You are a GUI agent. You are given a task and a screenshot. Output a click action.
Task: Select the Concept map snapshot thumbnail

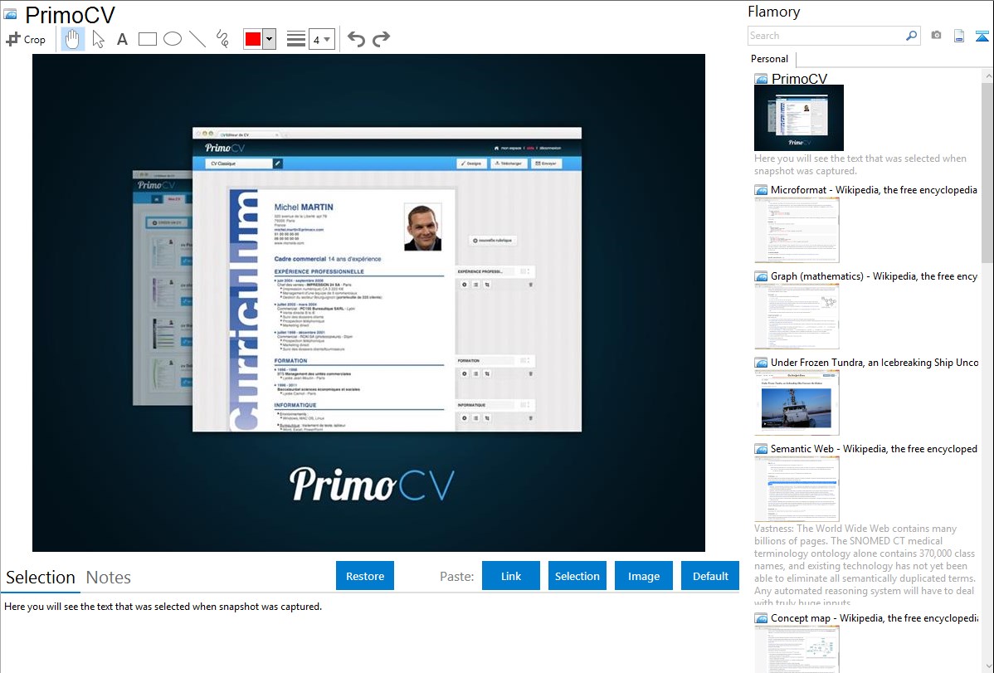[797, 649]
